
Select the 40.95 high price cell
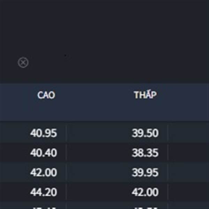click(44, 133)
